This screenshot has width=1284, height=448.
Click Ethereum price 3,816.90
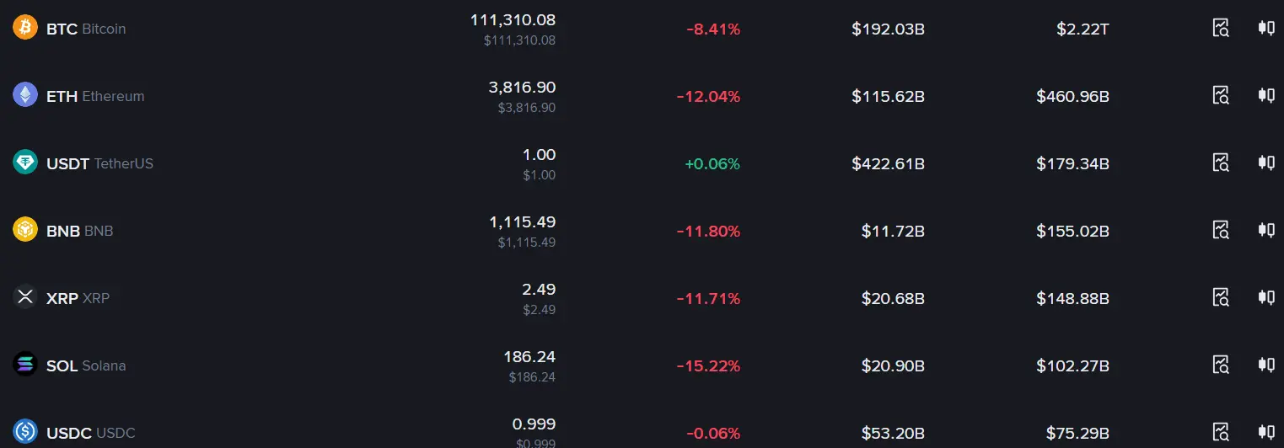[522, 88]
